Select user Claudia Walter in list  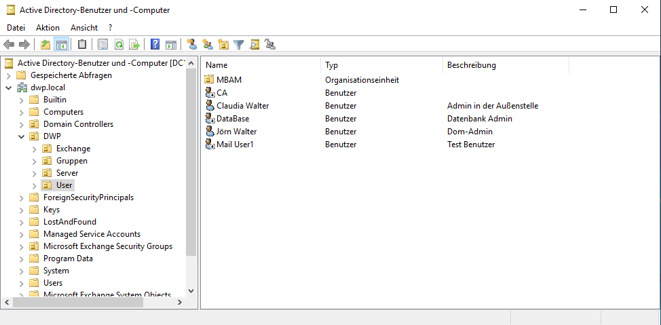(x=242, y=106)
